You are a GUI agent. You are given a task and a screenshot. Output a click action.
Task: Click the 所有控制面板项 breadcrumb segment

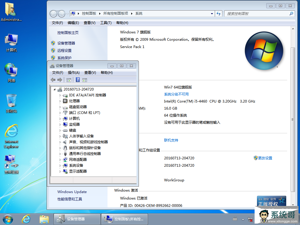(x=116, y=13)
